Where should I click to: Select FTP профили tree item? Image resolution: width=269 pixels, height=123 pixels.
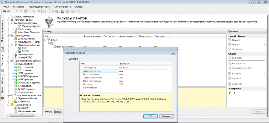coord(25,70)
